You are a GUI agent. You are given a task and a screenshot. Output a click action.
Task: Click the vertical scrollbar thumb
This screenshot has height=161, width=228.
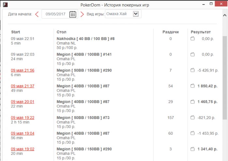tap(225, 78)
